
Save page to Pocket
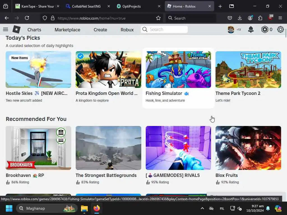click(230, 18)
